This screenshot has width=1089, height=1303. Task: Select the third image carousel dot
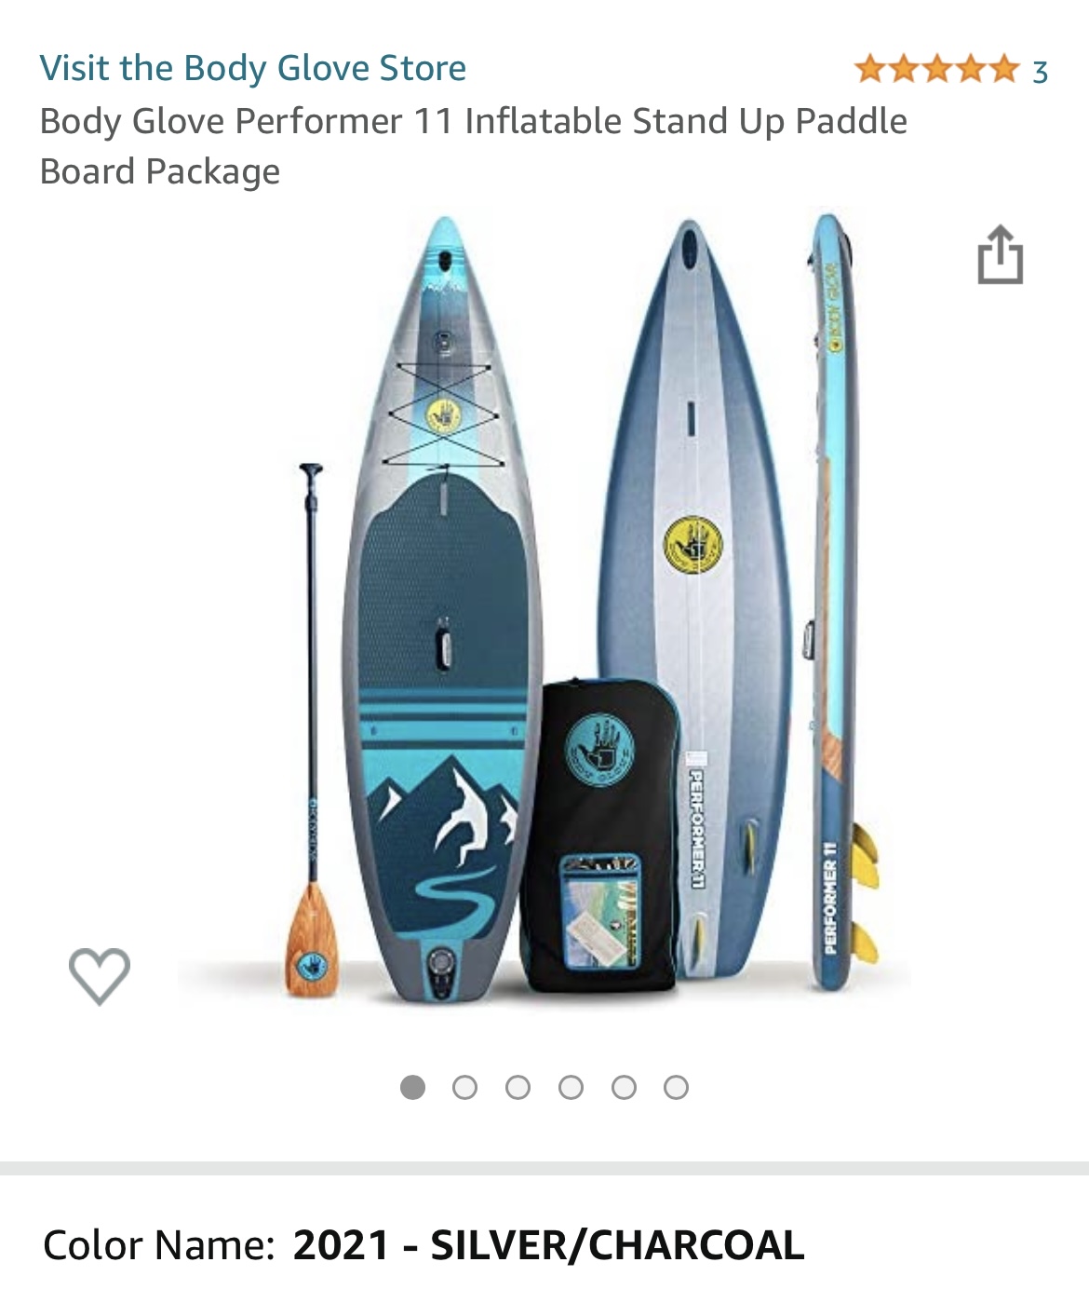point(518,1087)
